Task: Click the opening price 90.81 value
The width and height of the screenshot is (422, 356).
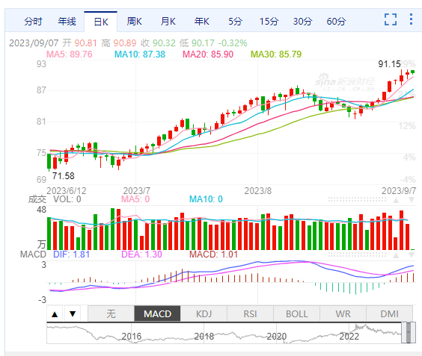Action: 85,43
